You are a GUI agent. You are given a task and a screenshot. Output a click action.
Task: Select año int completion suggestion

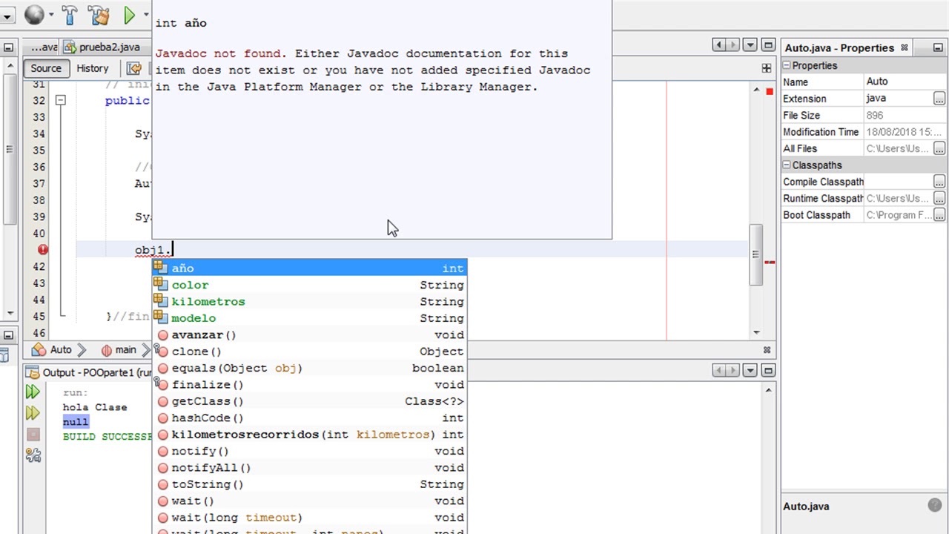tap(309, 268)
